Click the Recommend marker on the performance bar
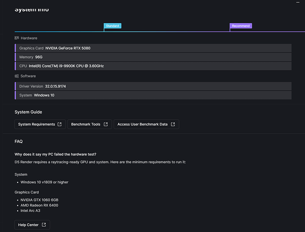 coord(241,26)
